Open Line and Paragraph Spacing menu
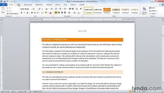164x93 pixels. coord(69,13)
